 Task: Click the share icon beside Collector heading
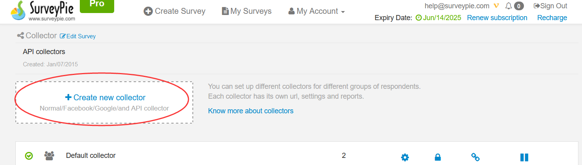[21, 36]
